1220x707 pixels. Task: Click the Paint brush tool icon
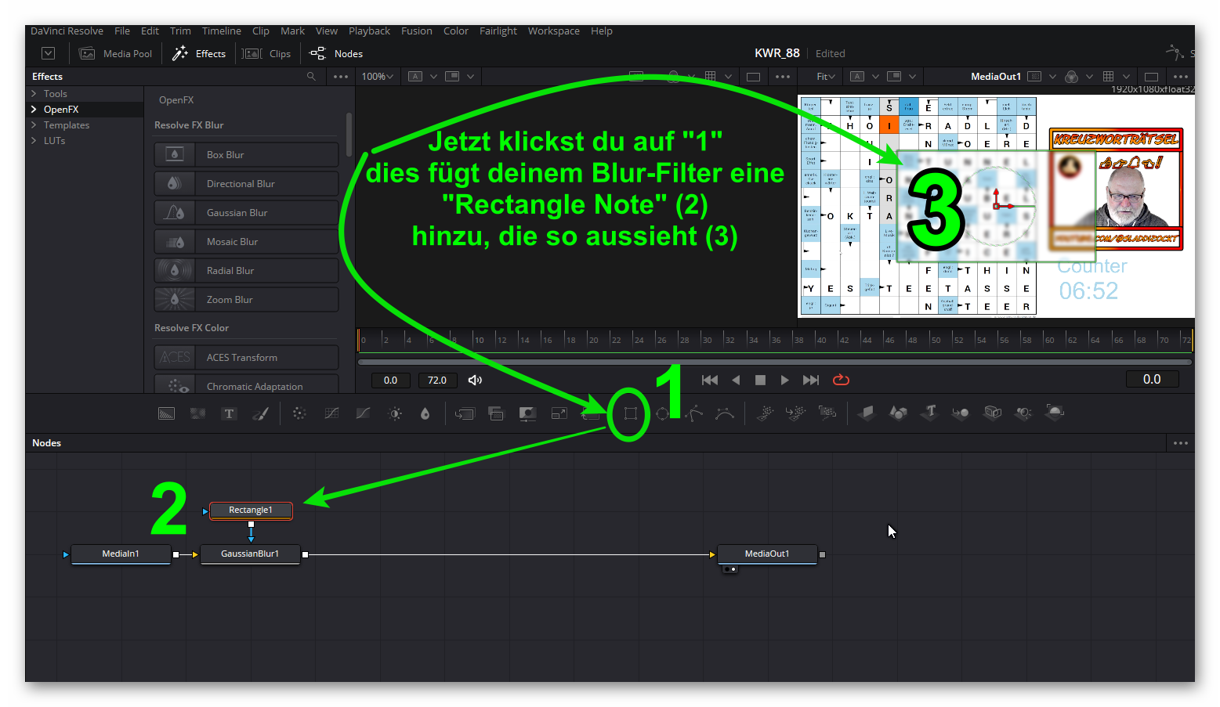click(260, 413)
